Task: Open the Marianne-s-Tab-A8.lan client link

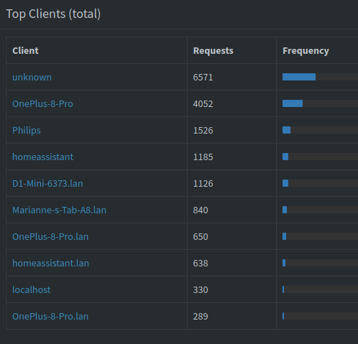Action: (59, 210)
